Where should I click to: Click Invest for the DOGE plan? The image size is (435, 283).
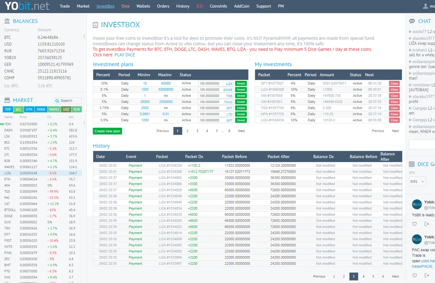click(241, 90)
